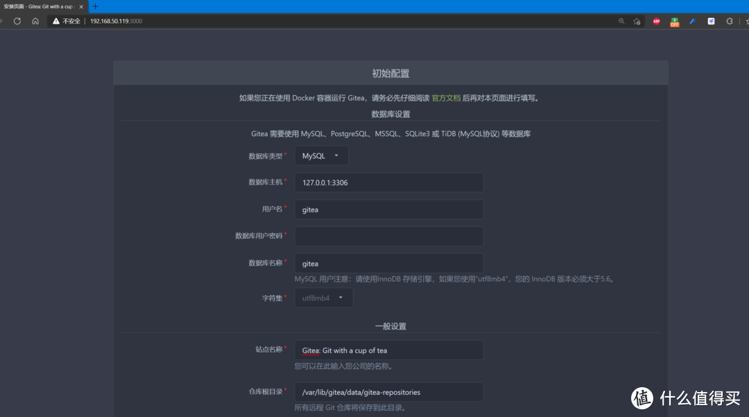
Task: Click the Adblock Plus extension icon
Action: [656, 22]
